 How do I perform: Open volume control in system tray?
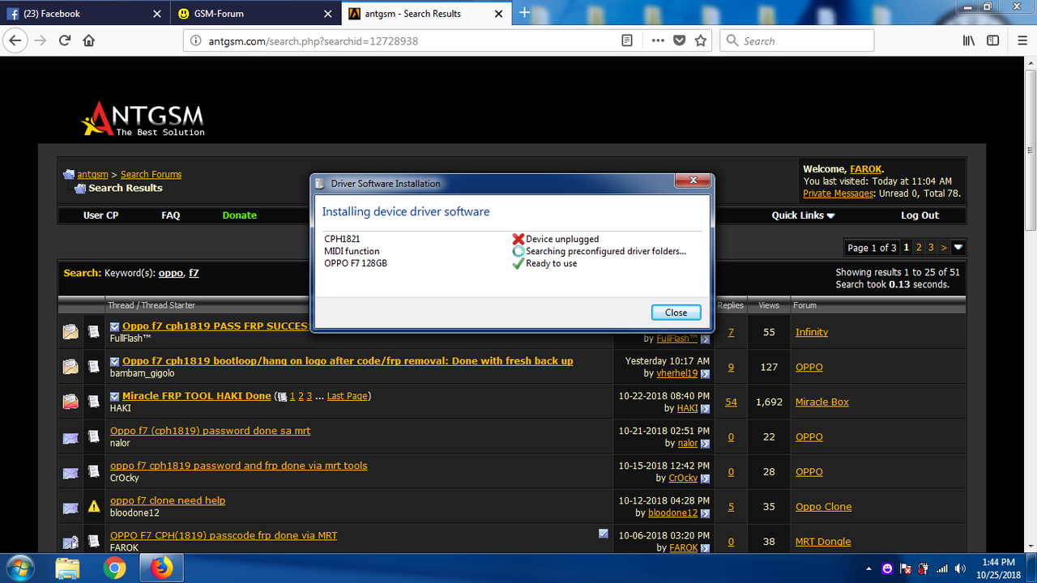pyautogui.click(x=960, y=568)
